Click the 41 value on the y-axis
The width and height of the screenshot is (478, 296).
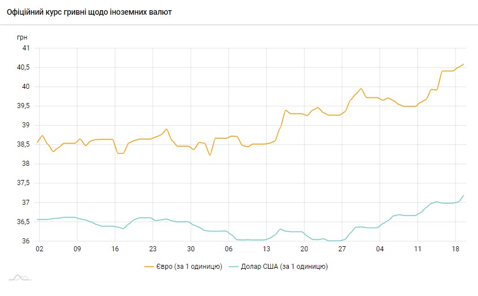click(x=25, y=48)
